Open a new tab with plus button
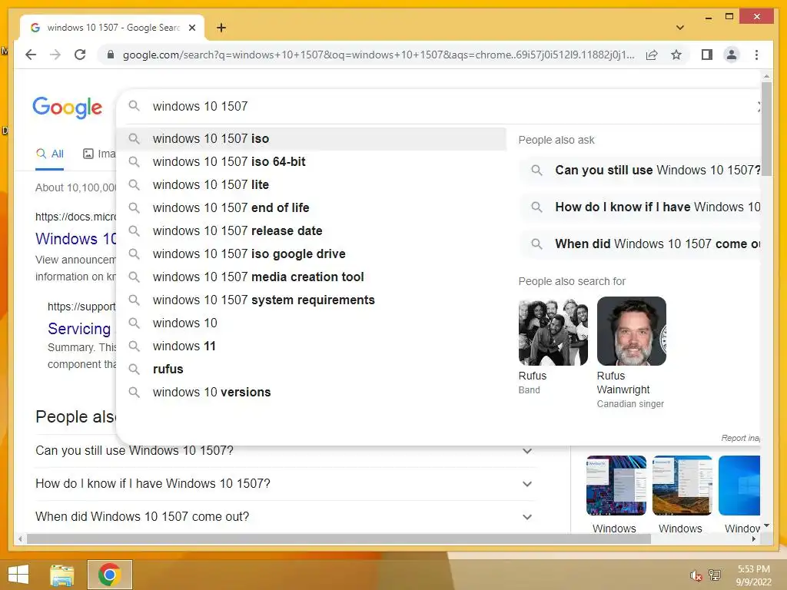The image size is (787, 590). coord(221,28)
